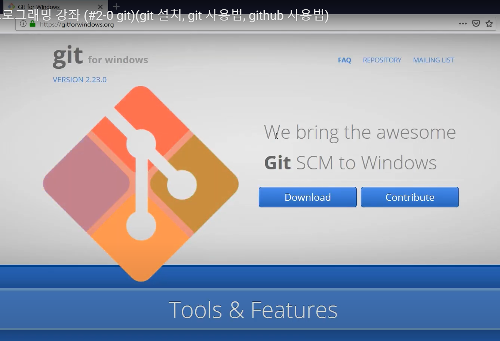Click the green padlock security icon
The width and height of the screenshot is (500, 341).
coord(33,24)
